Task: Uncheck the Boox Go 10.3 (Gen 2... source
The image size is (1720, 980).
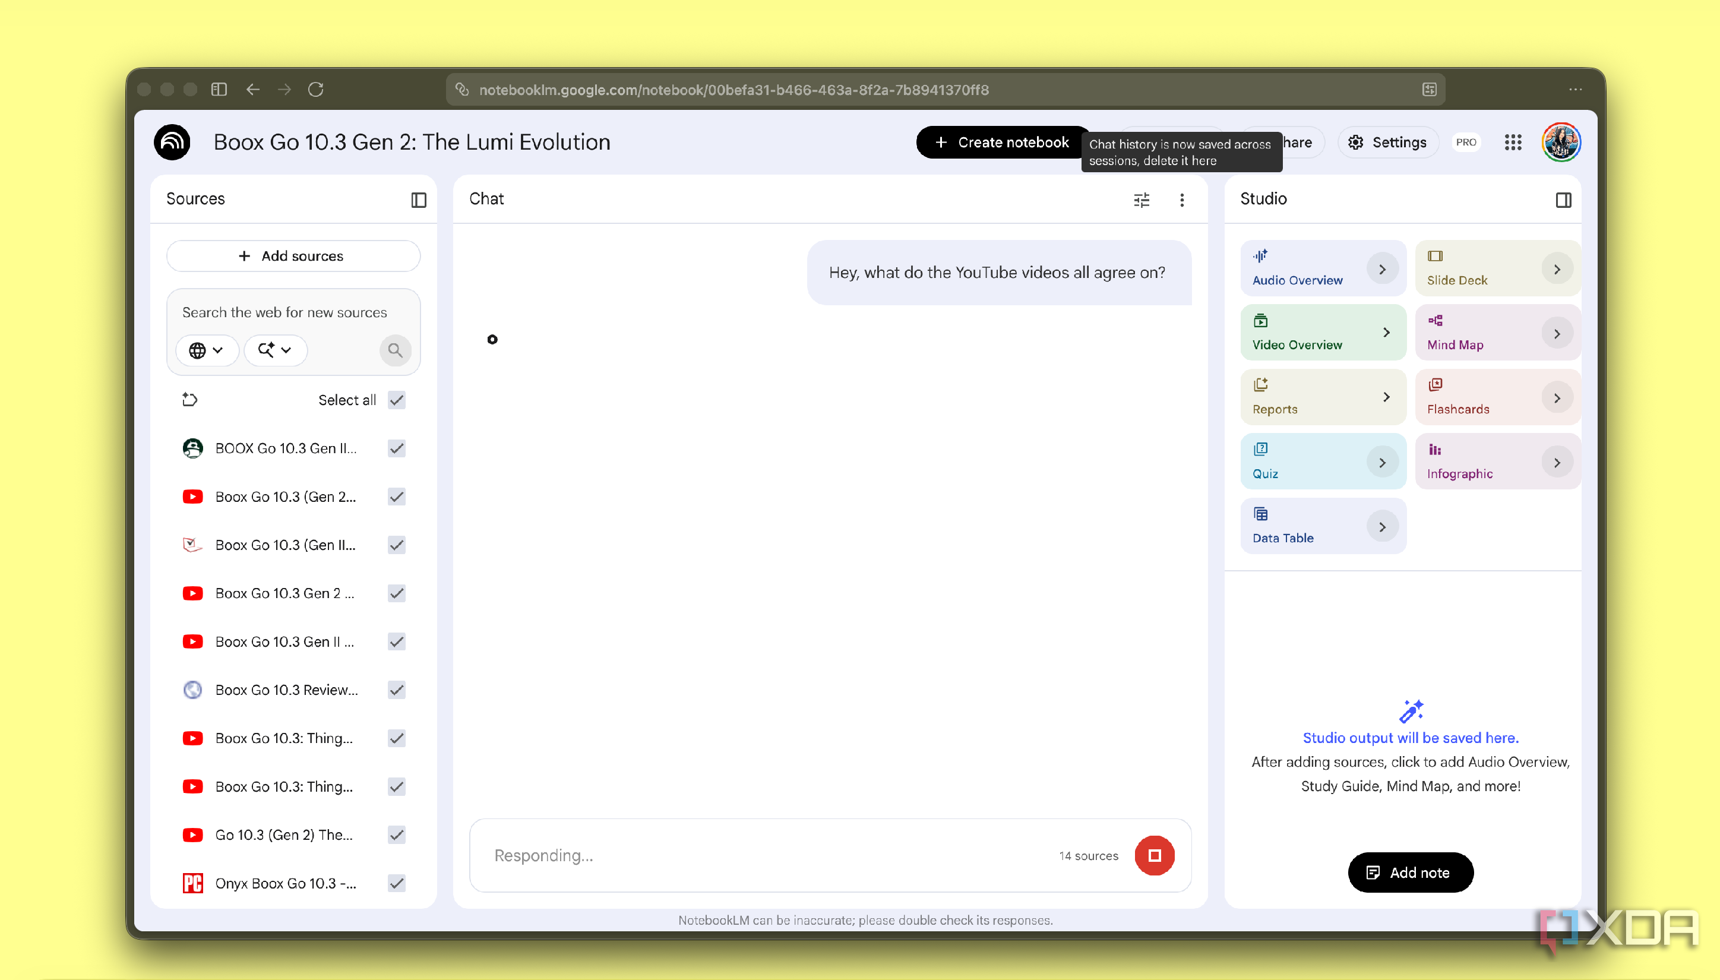Action: tap(397, 497)
